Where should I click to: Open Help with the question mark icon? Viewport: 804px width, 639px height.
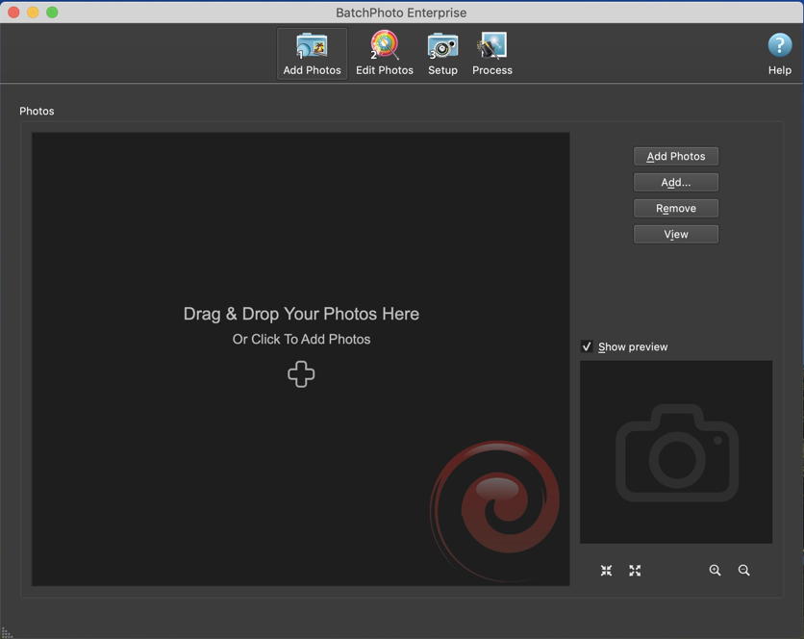point(779,54)
